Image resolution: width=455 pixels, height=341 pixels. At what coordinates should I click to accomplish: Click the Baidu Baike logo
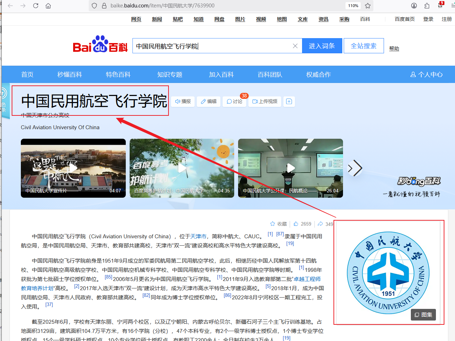[100, 45]
